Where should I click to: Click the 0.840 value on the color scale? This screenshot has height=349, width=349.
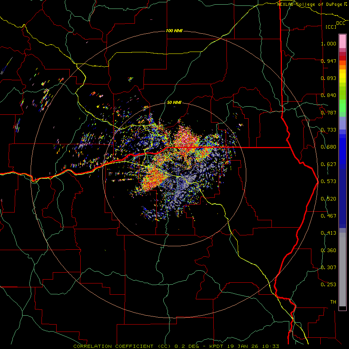point(328,95)
